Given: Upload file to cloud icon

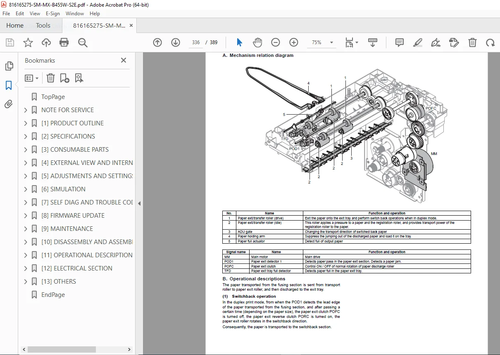Looking at the screenshot, I should [x=46, y=42].
